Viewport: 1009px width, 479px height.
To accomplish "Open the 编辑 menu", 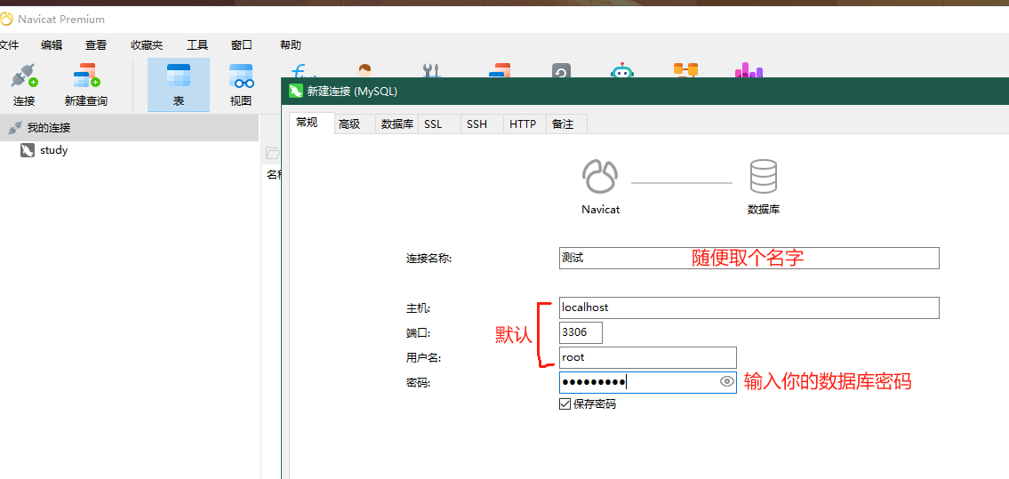I will pyautogui.click(x=52, y=45).
